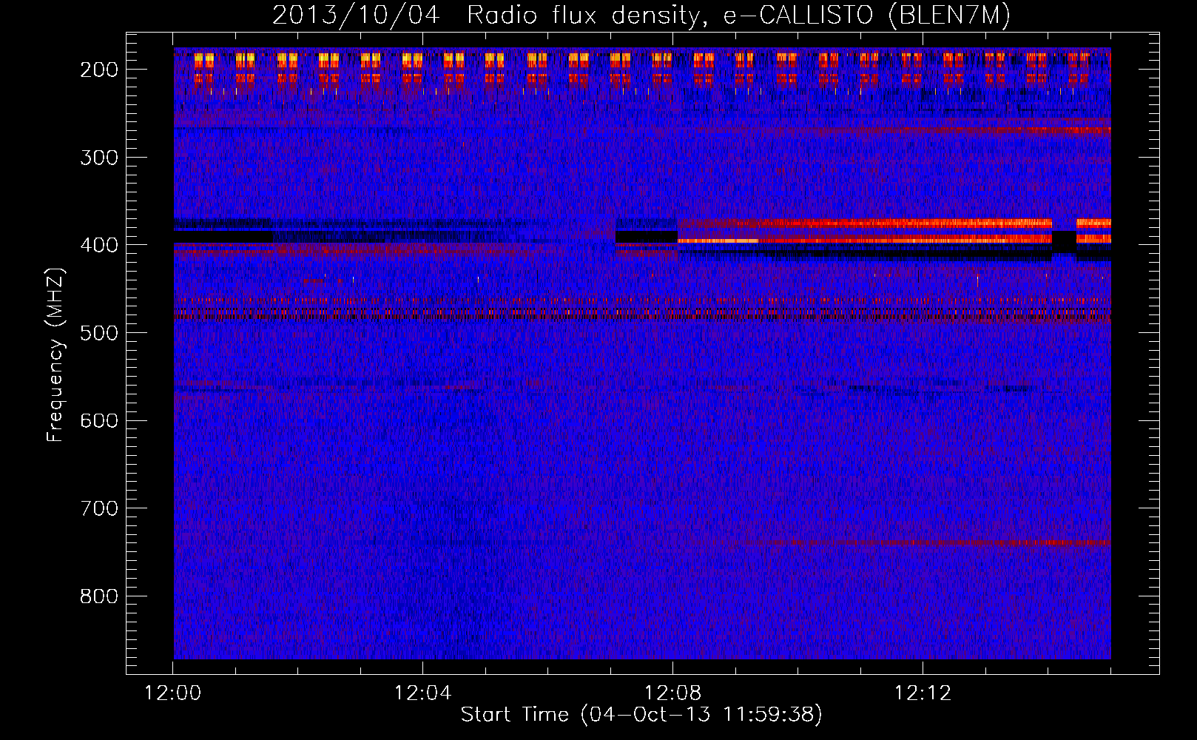Click the 200 frequency tick label

coord(98,70)
